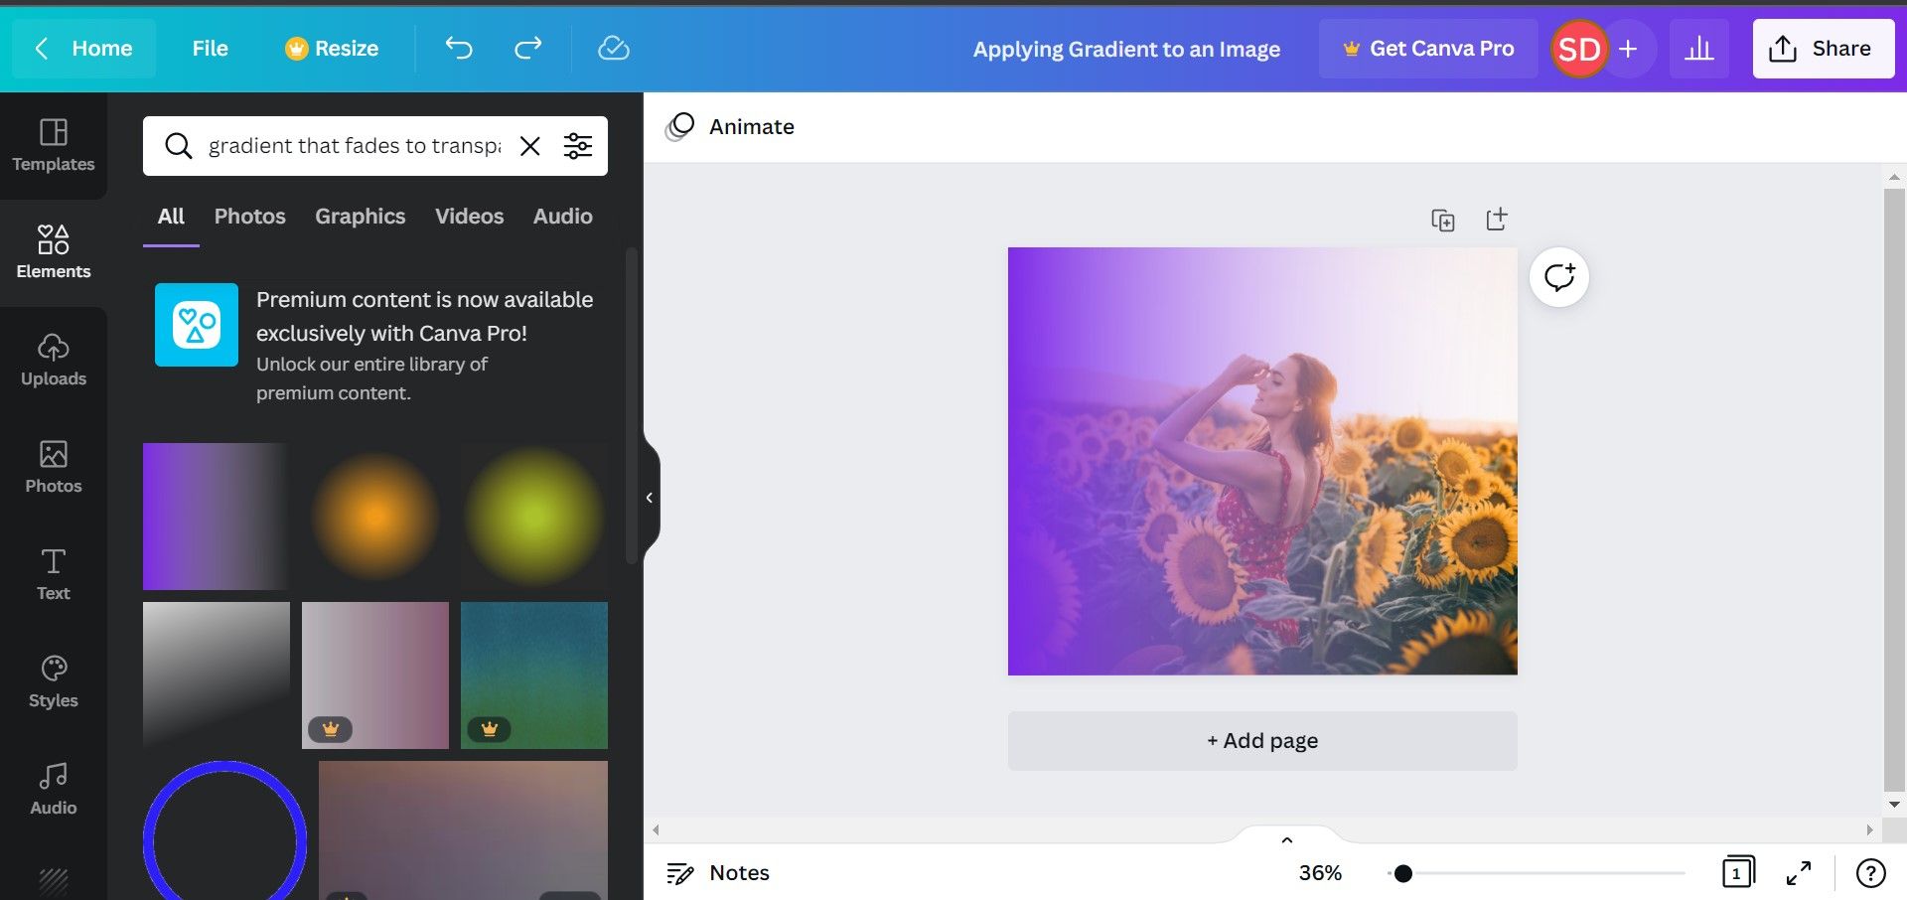
Task: Click the canvas vertical scrollbar
Action: click(1894, 491)
